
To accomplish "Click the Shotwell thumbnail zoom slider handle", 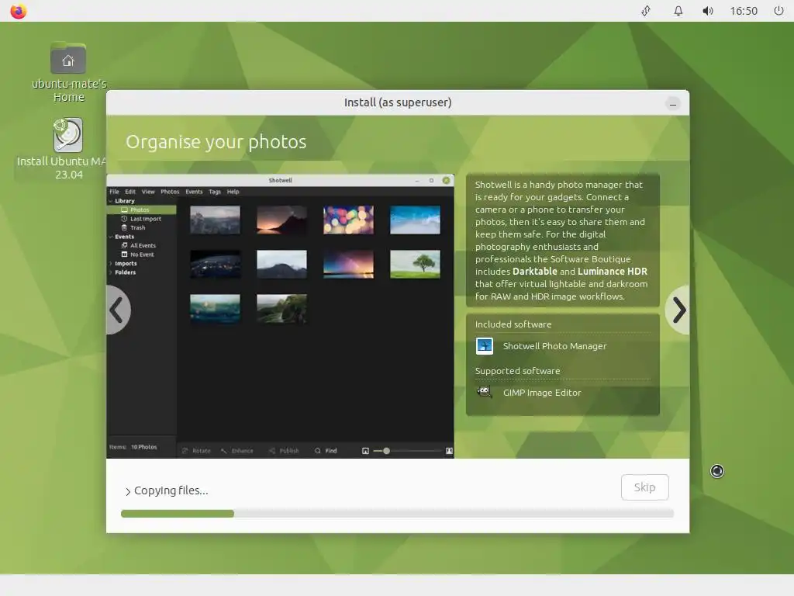I will click(386, 451).
